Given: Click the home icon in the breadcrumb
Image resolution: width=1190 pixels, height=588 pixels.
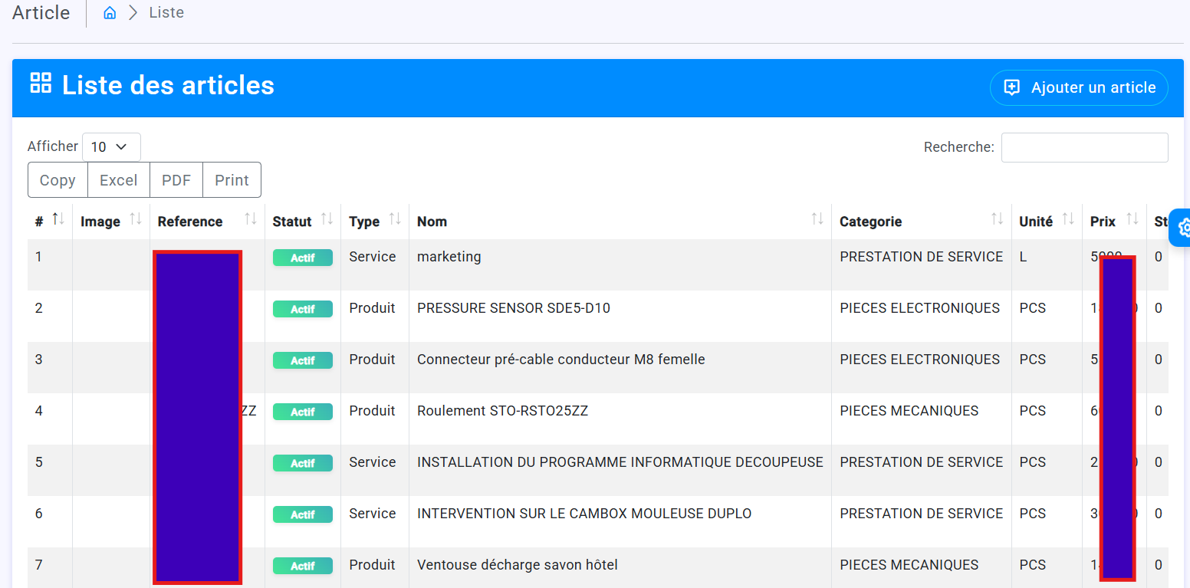Looking at the screenshot, I should pos(109,12).
